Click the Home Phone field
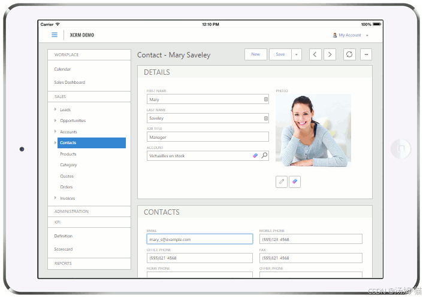Image resolution: width=429 pixels, height=299 pixels. [200, 274]
